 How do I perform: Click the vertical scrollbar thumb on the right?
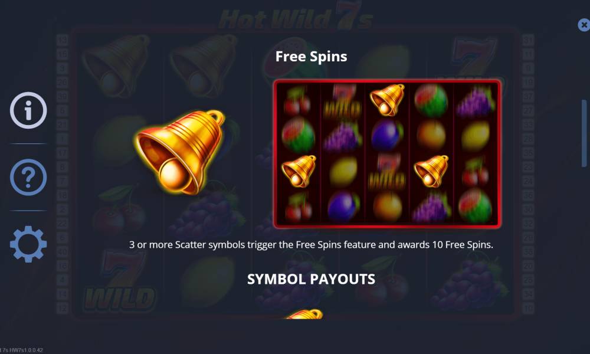tap(584, 133)
